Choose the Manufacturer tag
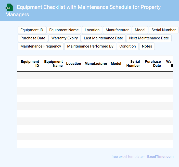The height and width of the screenshot is (167, 179). pyautogui.click(x=117, y=30)
